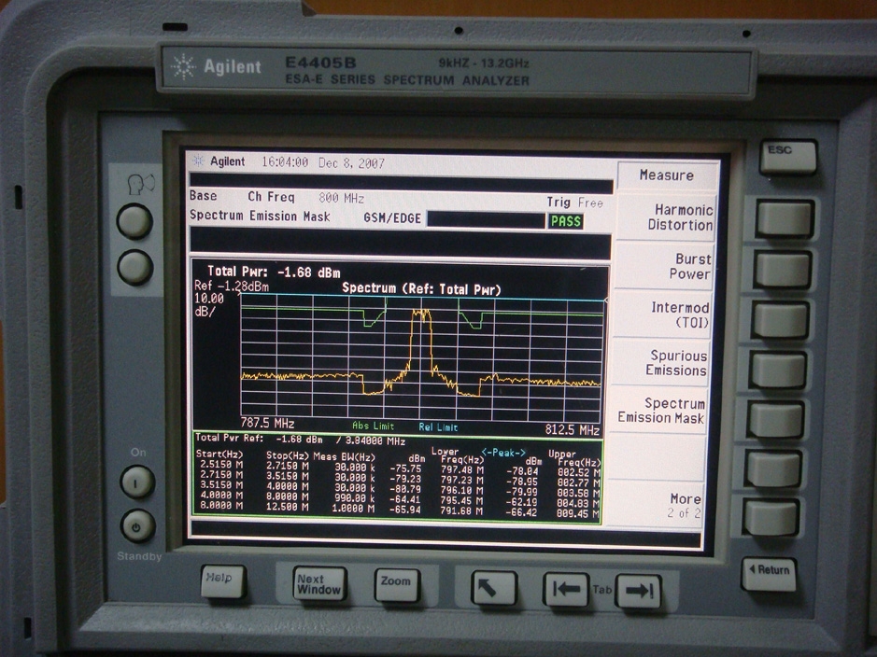877x657 pixels.
Task: Click the 797.48 M lower frequency cell
Action: pyautogui.click(x=461, y=469)
